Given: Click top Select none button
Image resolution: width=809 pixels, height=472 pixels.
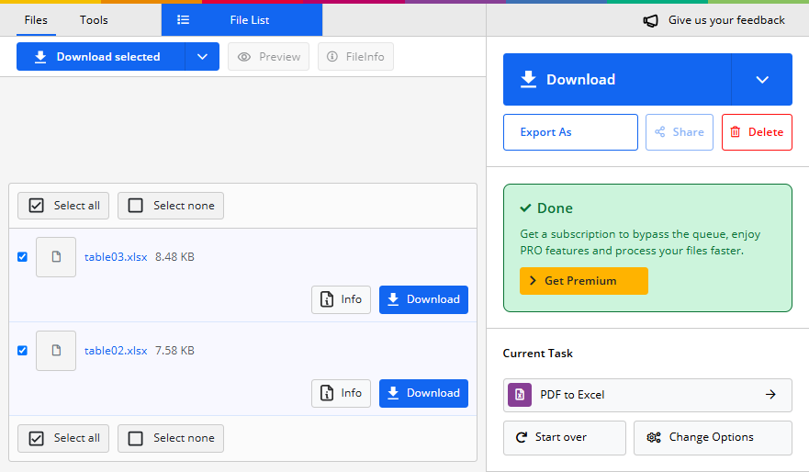Looking at the screenshot, I should tap(171, 206).
